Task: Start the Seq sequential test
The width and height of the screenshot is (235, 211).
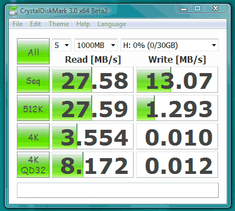Action: [x=33, y=80]
